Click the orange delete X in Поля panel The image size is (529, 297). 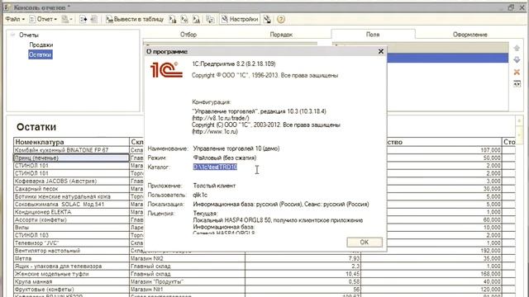(x=517, y=72)
